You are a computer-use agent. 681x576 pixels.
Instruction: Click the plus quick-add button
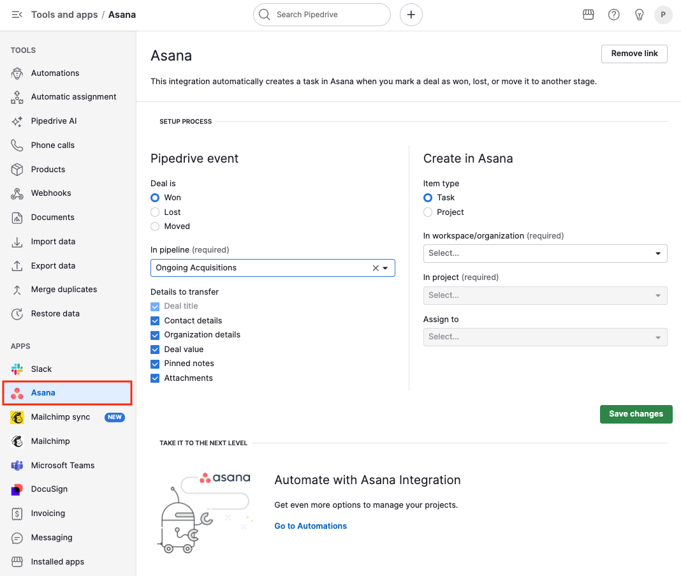coord(411,15)
